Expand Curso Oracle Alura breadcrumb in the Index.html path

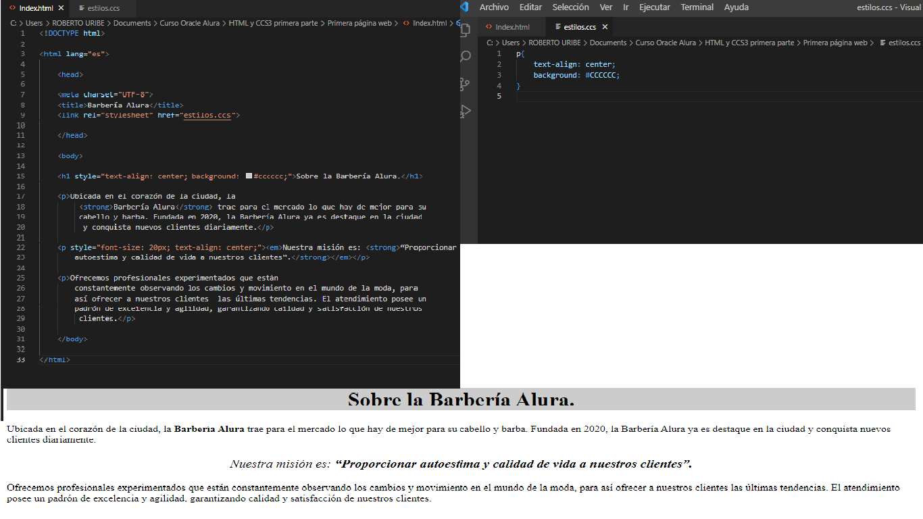click(190, 23)
